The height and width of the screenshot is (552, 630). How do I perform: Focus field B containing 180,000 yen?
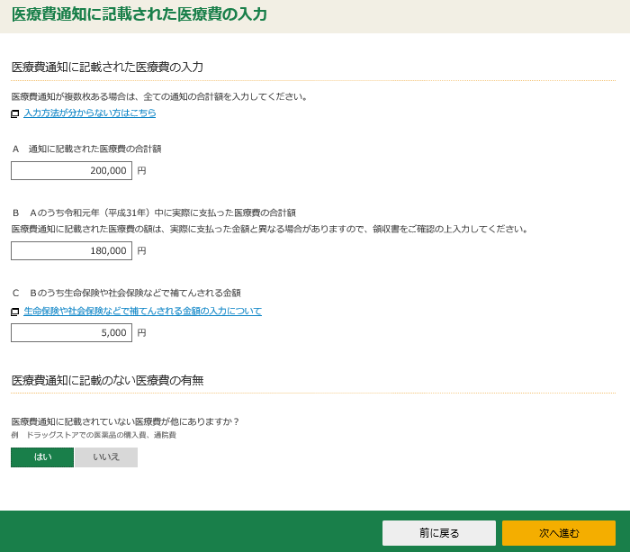click(71, 250)
